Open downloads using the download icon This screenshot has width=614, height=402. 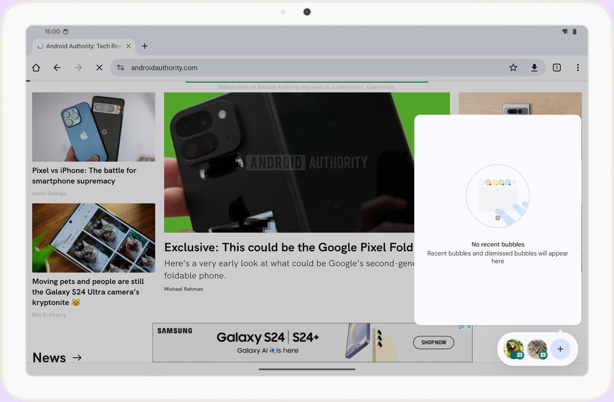tap(534, 68)
